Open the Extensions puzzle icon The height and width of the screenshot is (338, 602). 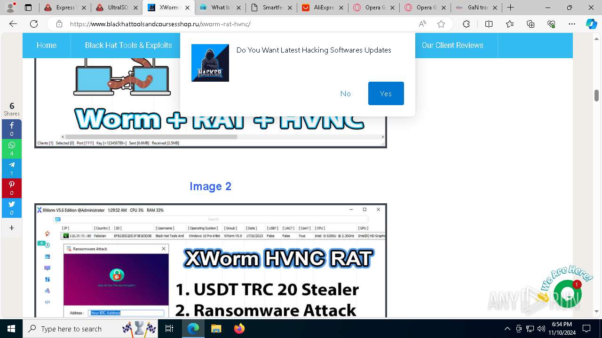point(466,24)
